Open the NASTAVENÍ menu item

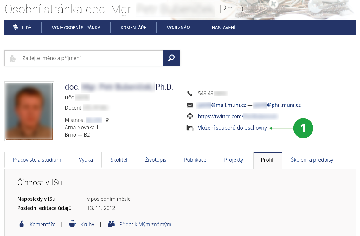(x=223, y=28)
